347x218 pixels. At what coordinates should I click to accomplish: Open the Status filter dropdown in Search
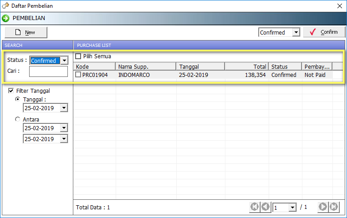pos(64,61)
